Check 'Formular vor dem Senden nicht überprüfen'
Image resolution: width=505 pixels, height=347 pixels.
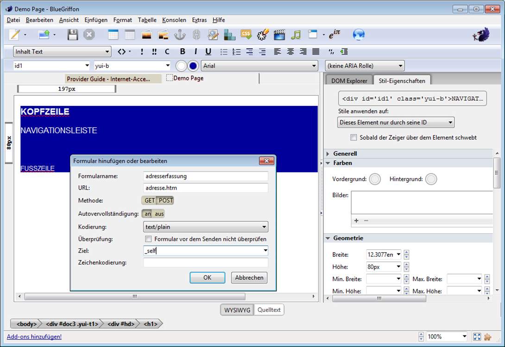point(148,239)
